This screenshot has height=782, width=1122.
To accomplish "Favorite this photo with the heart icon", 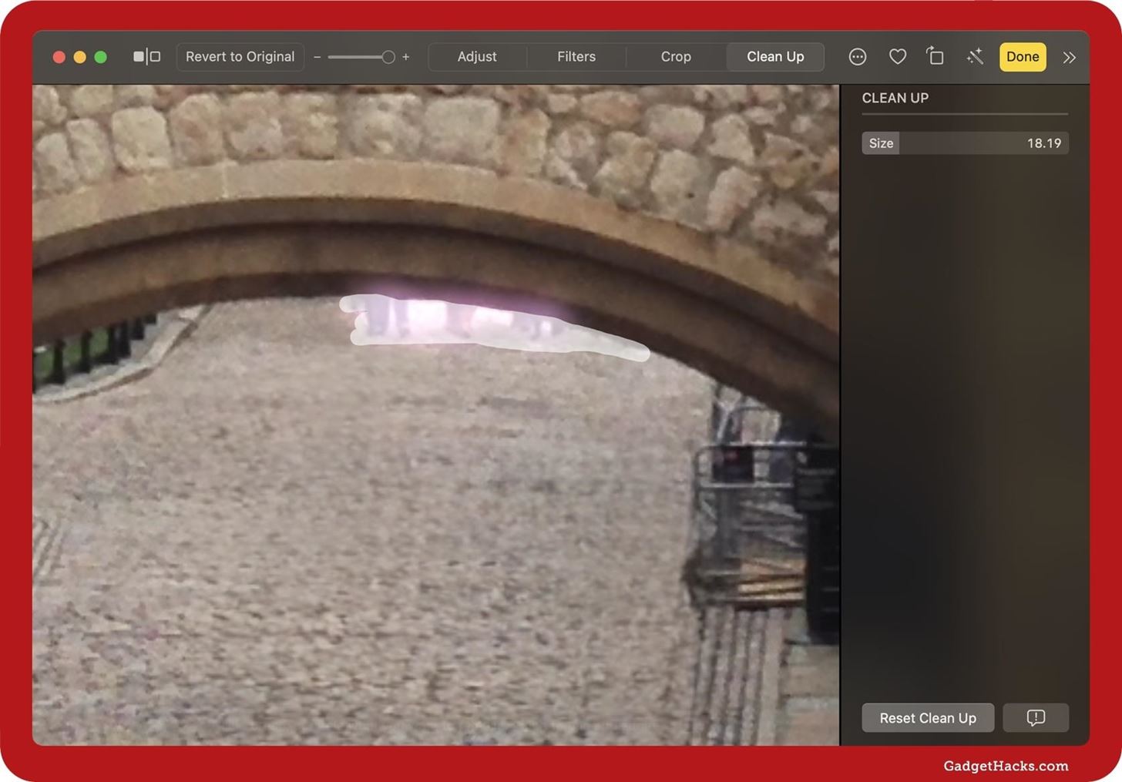I will click(x=897, y=56).
